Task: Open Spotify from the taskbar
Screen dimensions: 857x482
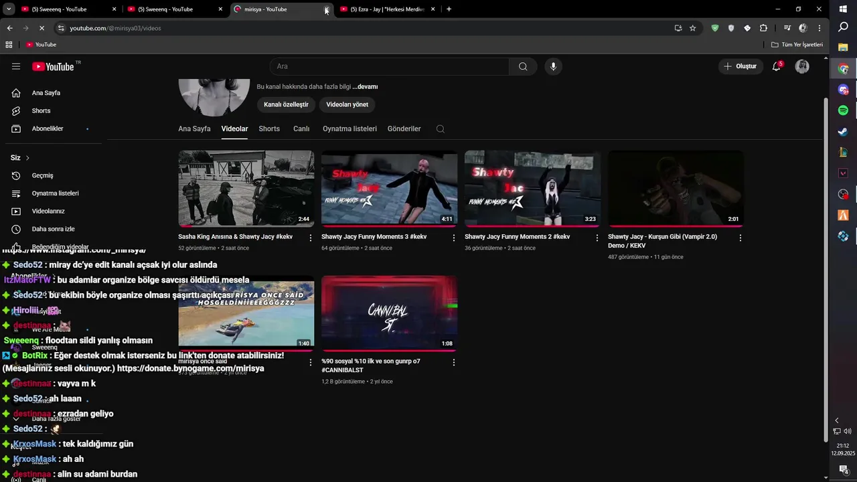Action: (844, 110)
